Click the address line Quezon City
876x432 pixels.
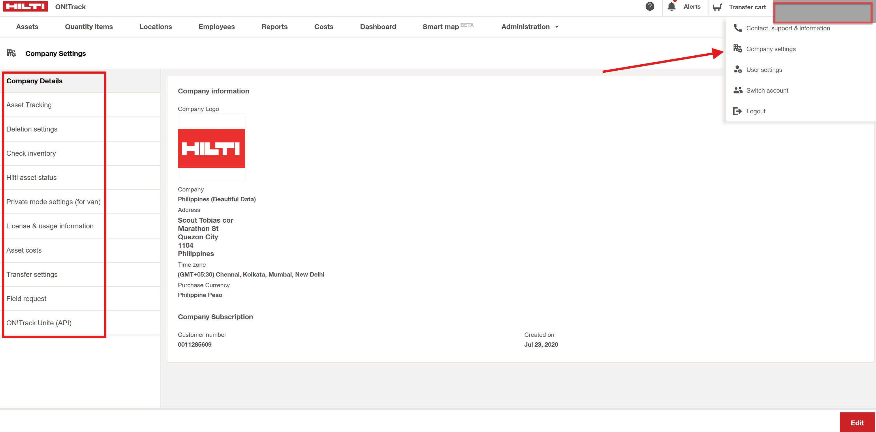(x=198, y=237)
